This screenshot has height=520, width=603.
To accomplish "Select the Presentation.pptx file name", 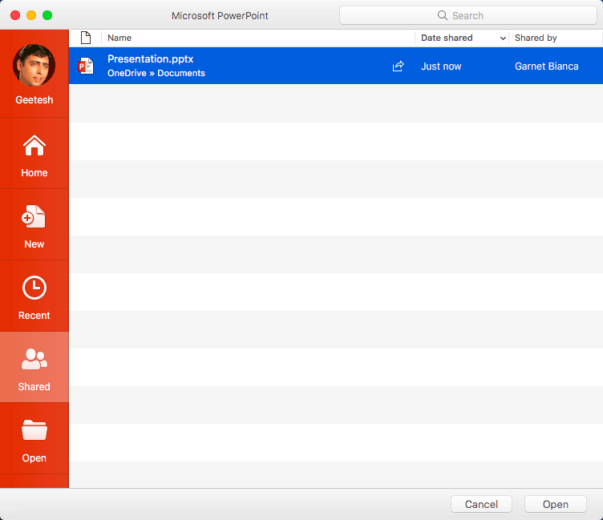I will pyautogui.click(x=150, y=59).
